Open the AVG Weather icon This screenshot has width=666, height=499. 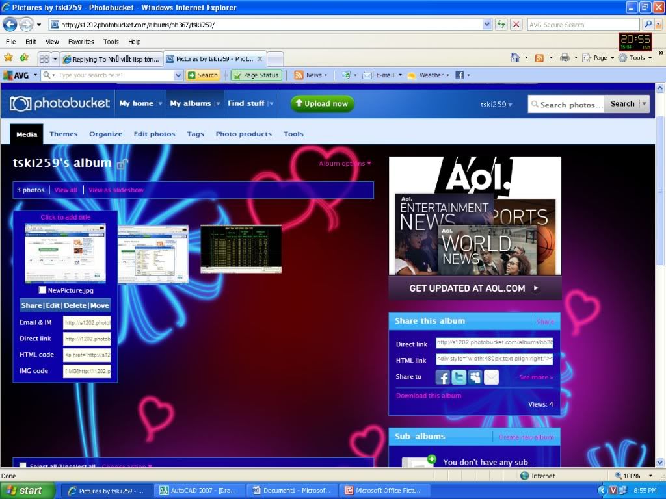point(412,75)
